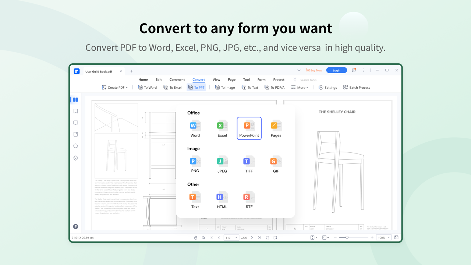The image size is (471, 265).
Task: Open the three-dot more options menu
Action: click(364, 70)
